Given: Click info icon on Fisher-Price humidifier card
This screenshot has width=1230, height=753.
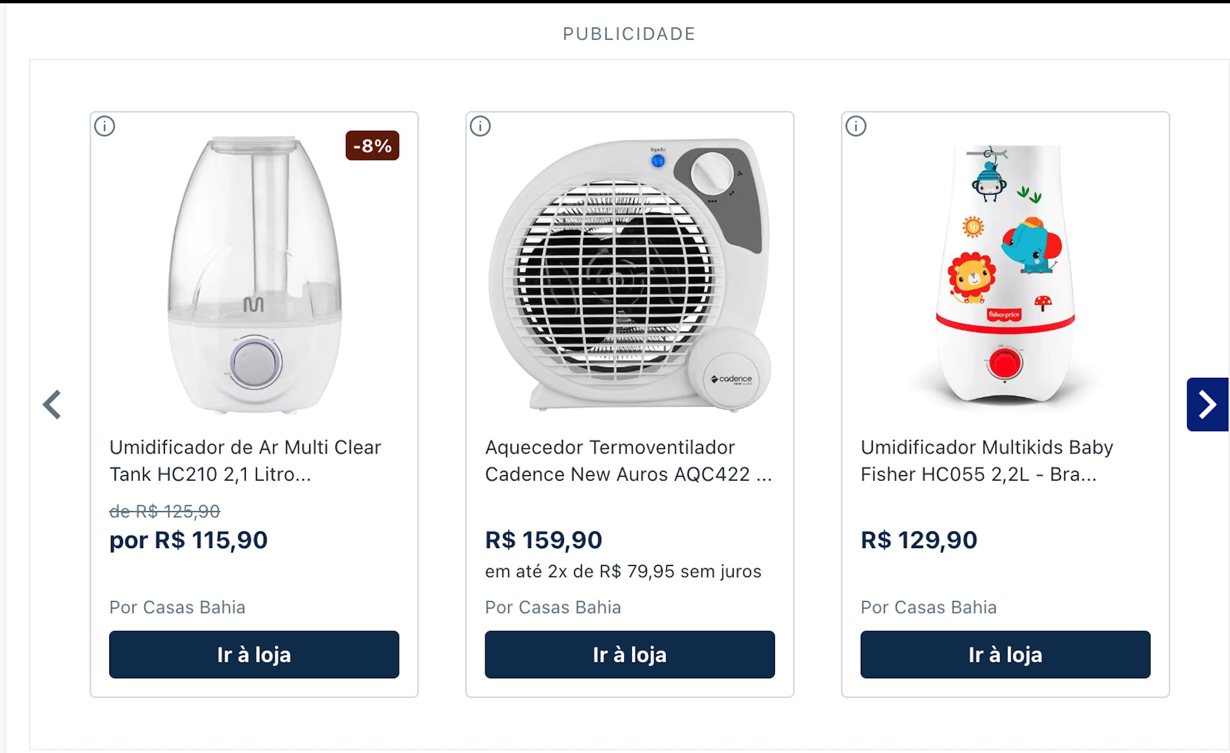Looking at the screenshot, I should [x=855, y=126].
